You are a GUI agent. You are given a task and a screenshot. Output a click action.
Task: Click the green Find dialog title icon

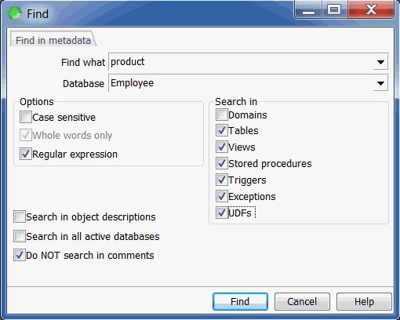[x=15, y=13]
